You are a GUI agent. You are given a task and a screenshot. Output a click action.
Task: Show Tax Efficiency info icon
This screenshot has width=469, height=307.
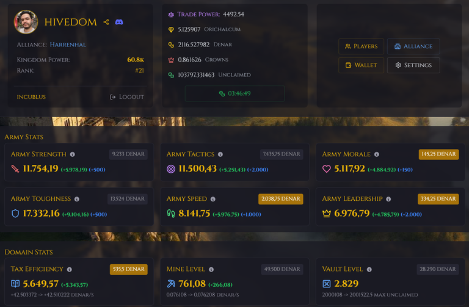tap(70, 269)
